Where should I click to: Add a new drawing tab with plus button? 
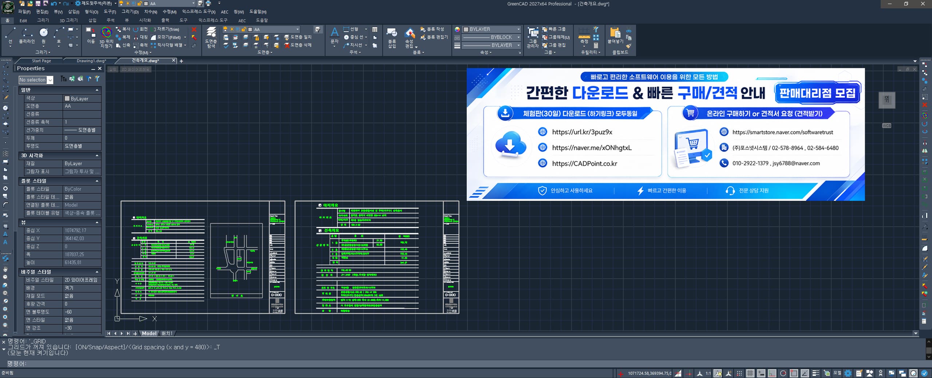[x=181, y=61]
